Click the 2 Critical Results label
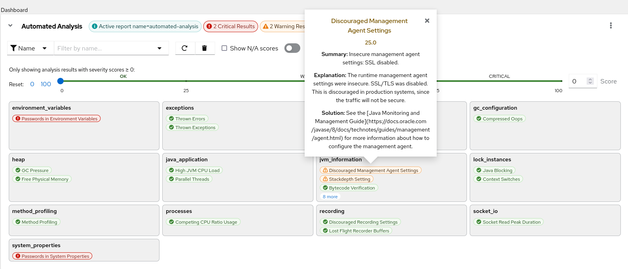628x269 pixels. 231,27
